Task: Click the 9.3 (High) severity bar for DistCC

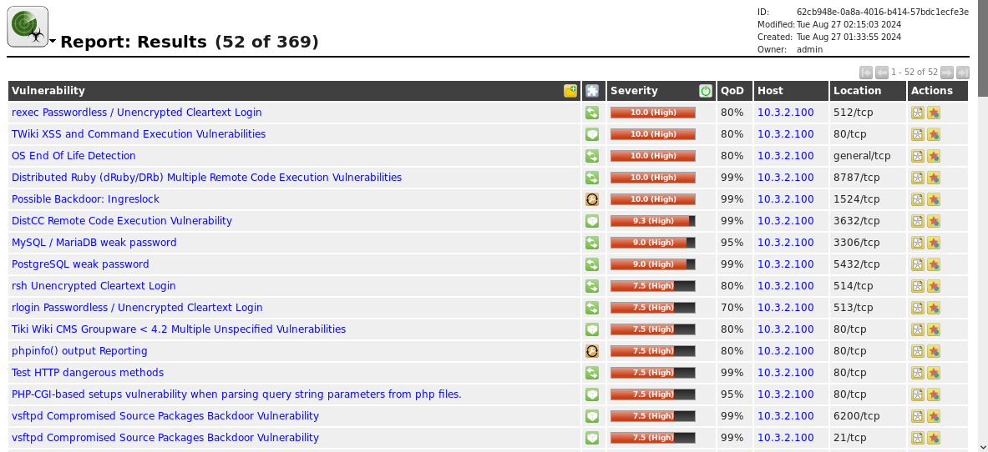Action: click(652, 221)
